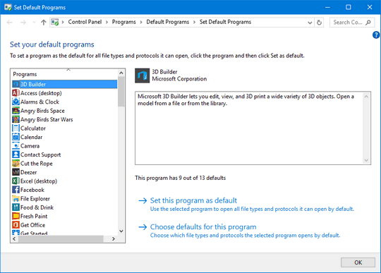The width and height of the screenshot is (381, 273).
Task: Close the Set Default Programs window
Action: point(370,7)
